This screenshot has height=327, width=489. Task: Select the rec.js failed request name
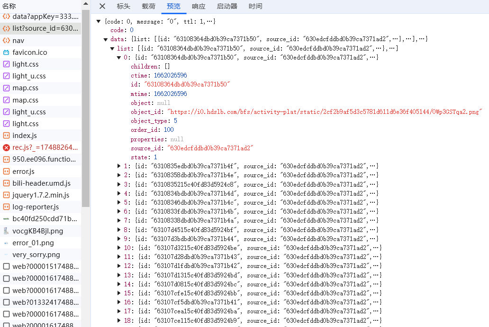pos(45,147)
